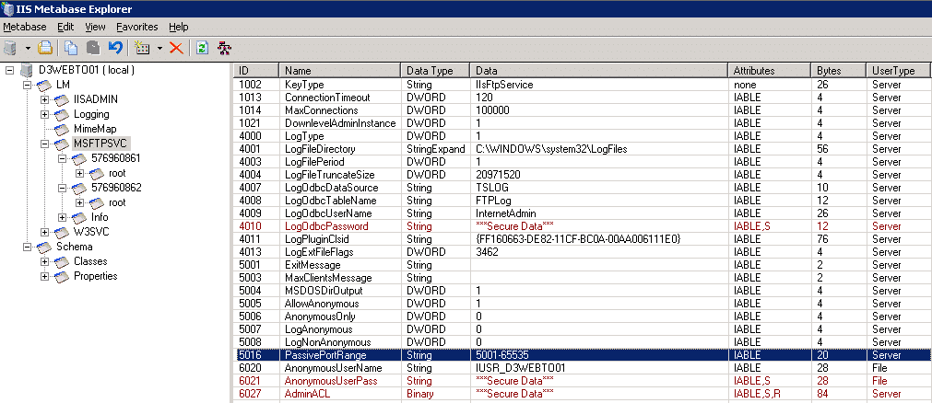Select the Schema key icon
This screenshot has width=932, height=403.
44,247
